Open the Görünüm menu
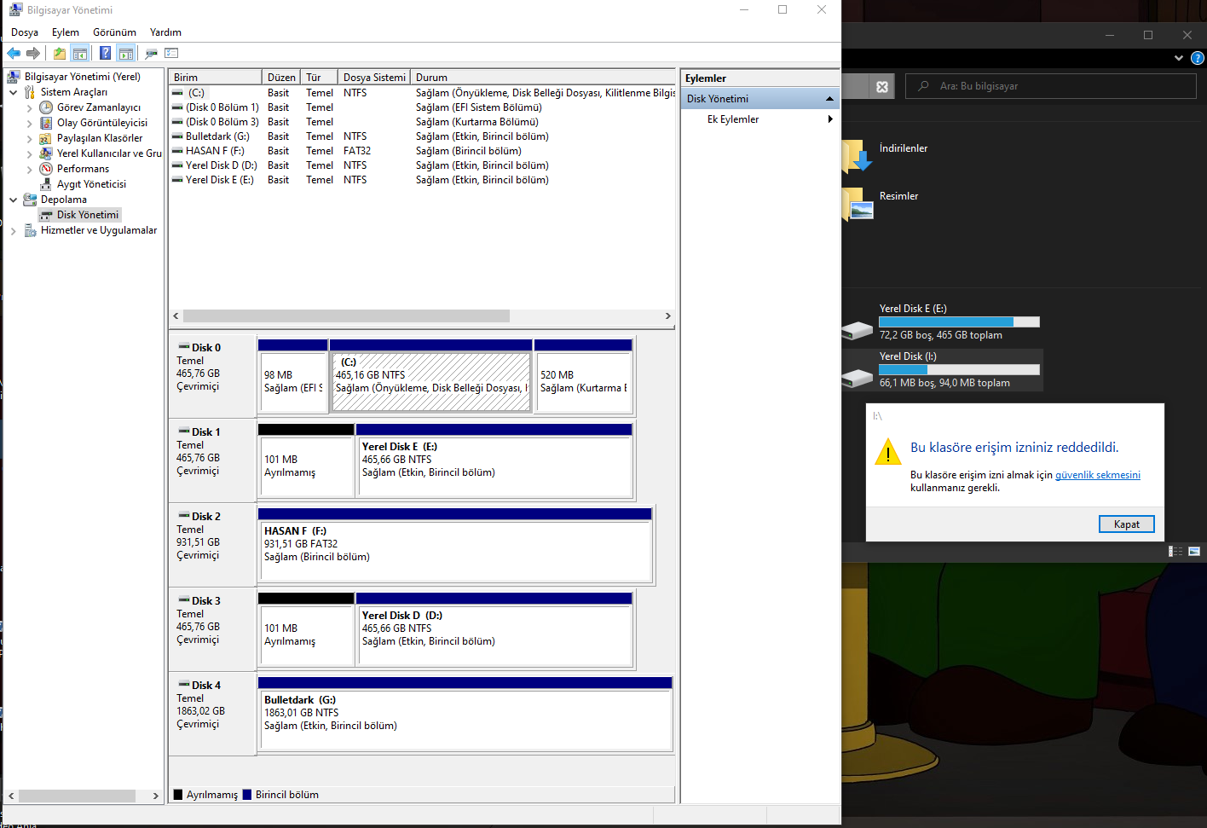 point(114,32)
